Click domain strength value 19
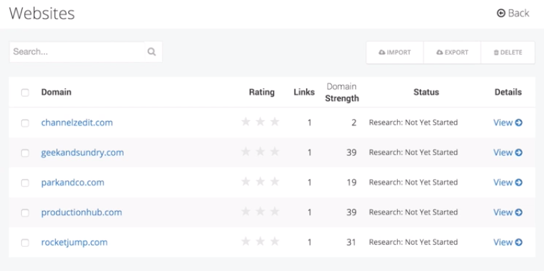This screenshot has width=544, height=271. pyautogui.click(x=352, y=183)
